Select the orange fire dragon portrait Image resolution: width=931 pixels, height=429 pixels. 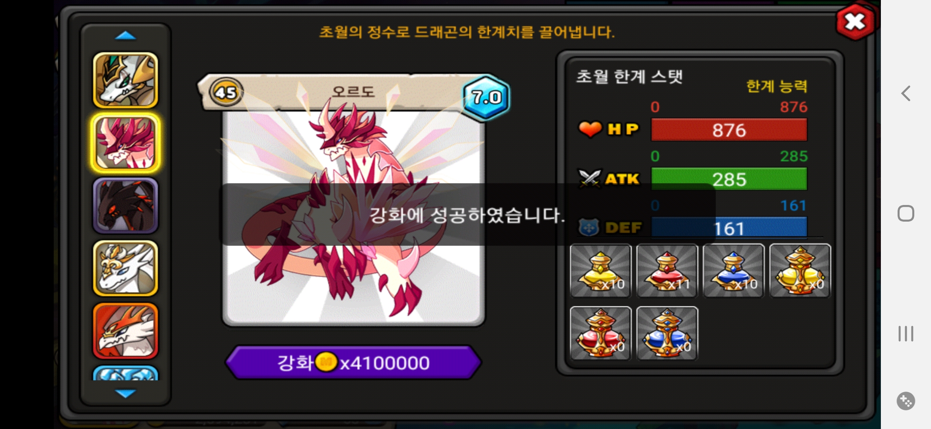125,331
